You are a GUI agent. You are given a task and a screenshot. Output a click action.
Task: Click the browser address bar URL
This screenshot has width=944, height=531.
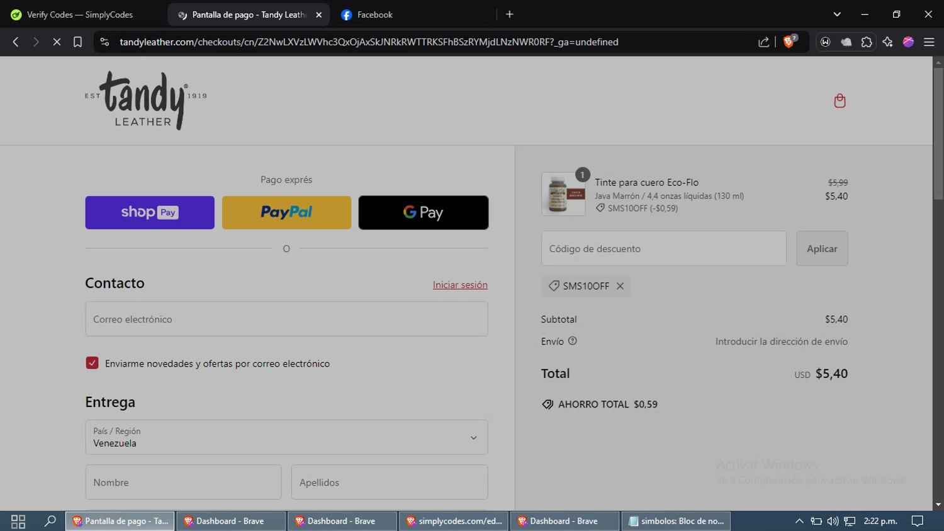point(369,42)
